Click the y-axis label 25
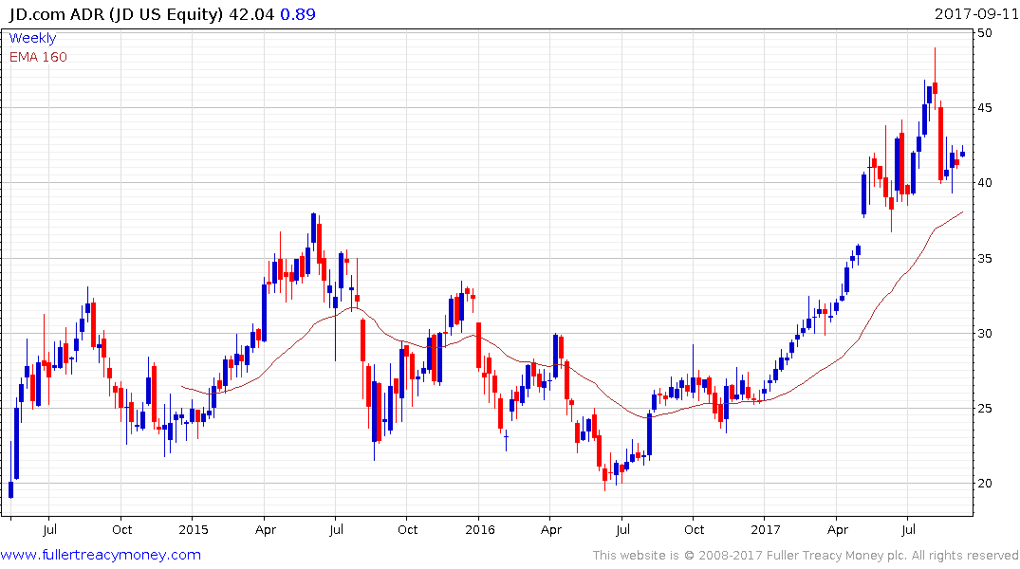 (985, 409)
